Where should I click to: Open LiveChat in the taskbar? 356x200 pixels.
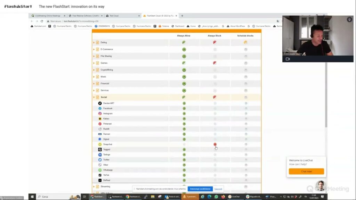(x=234, y=197)
